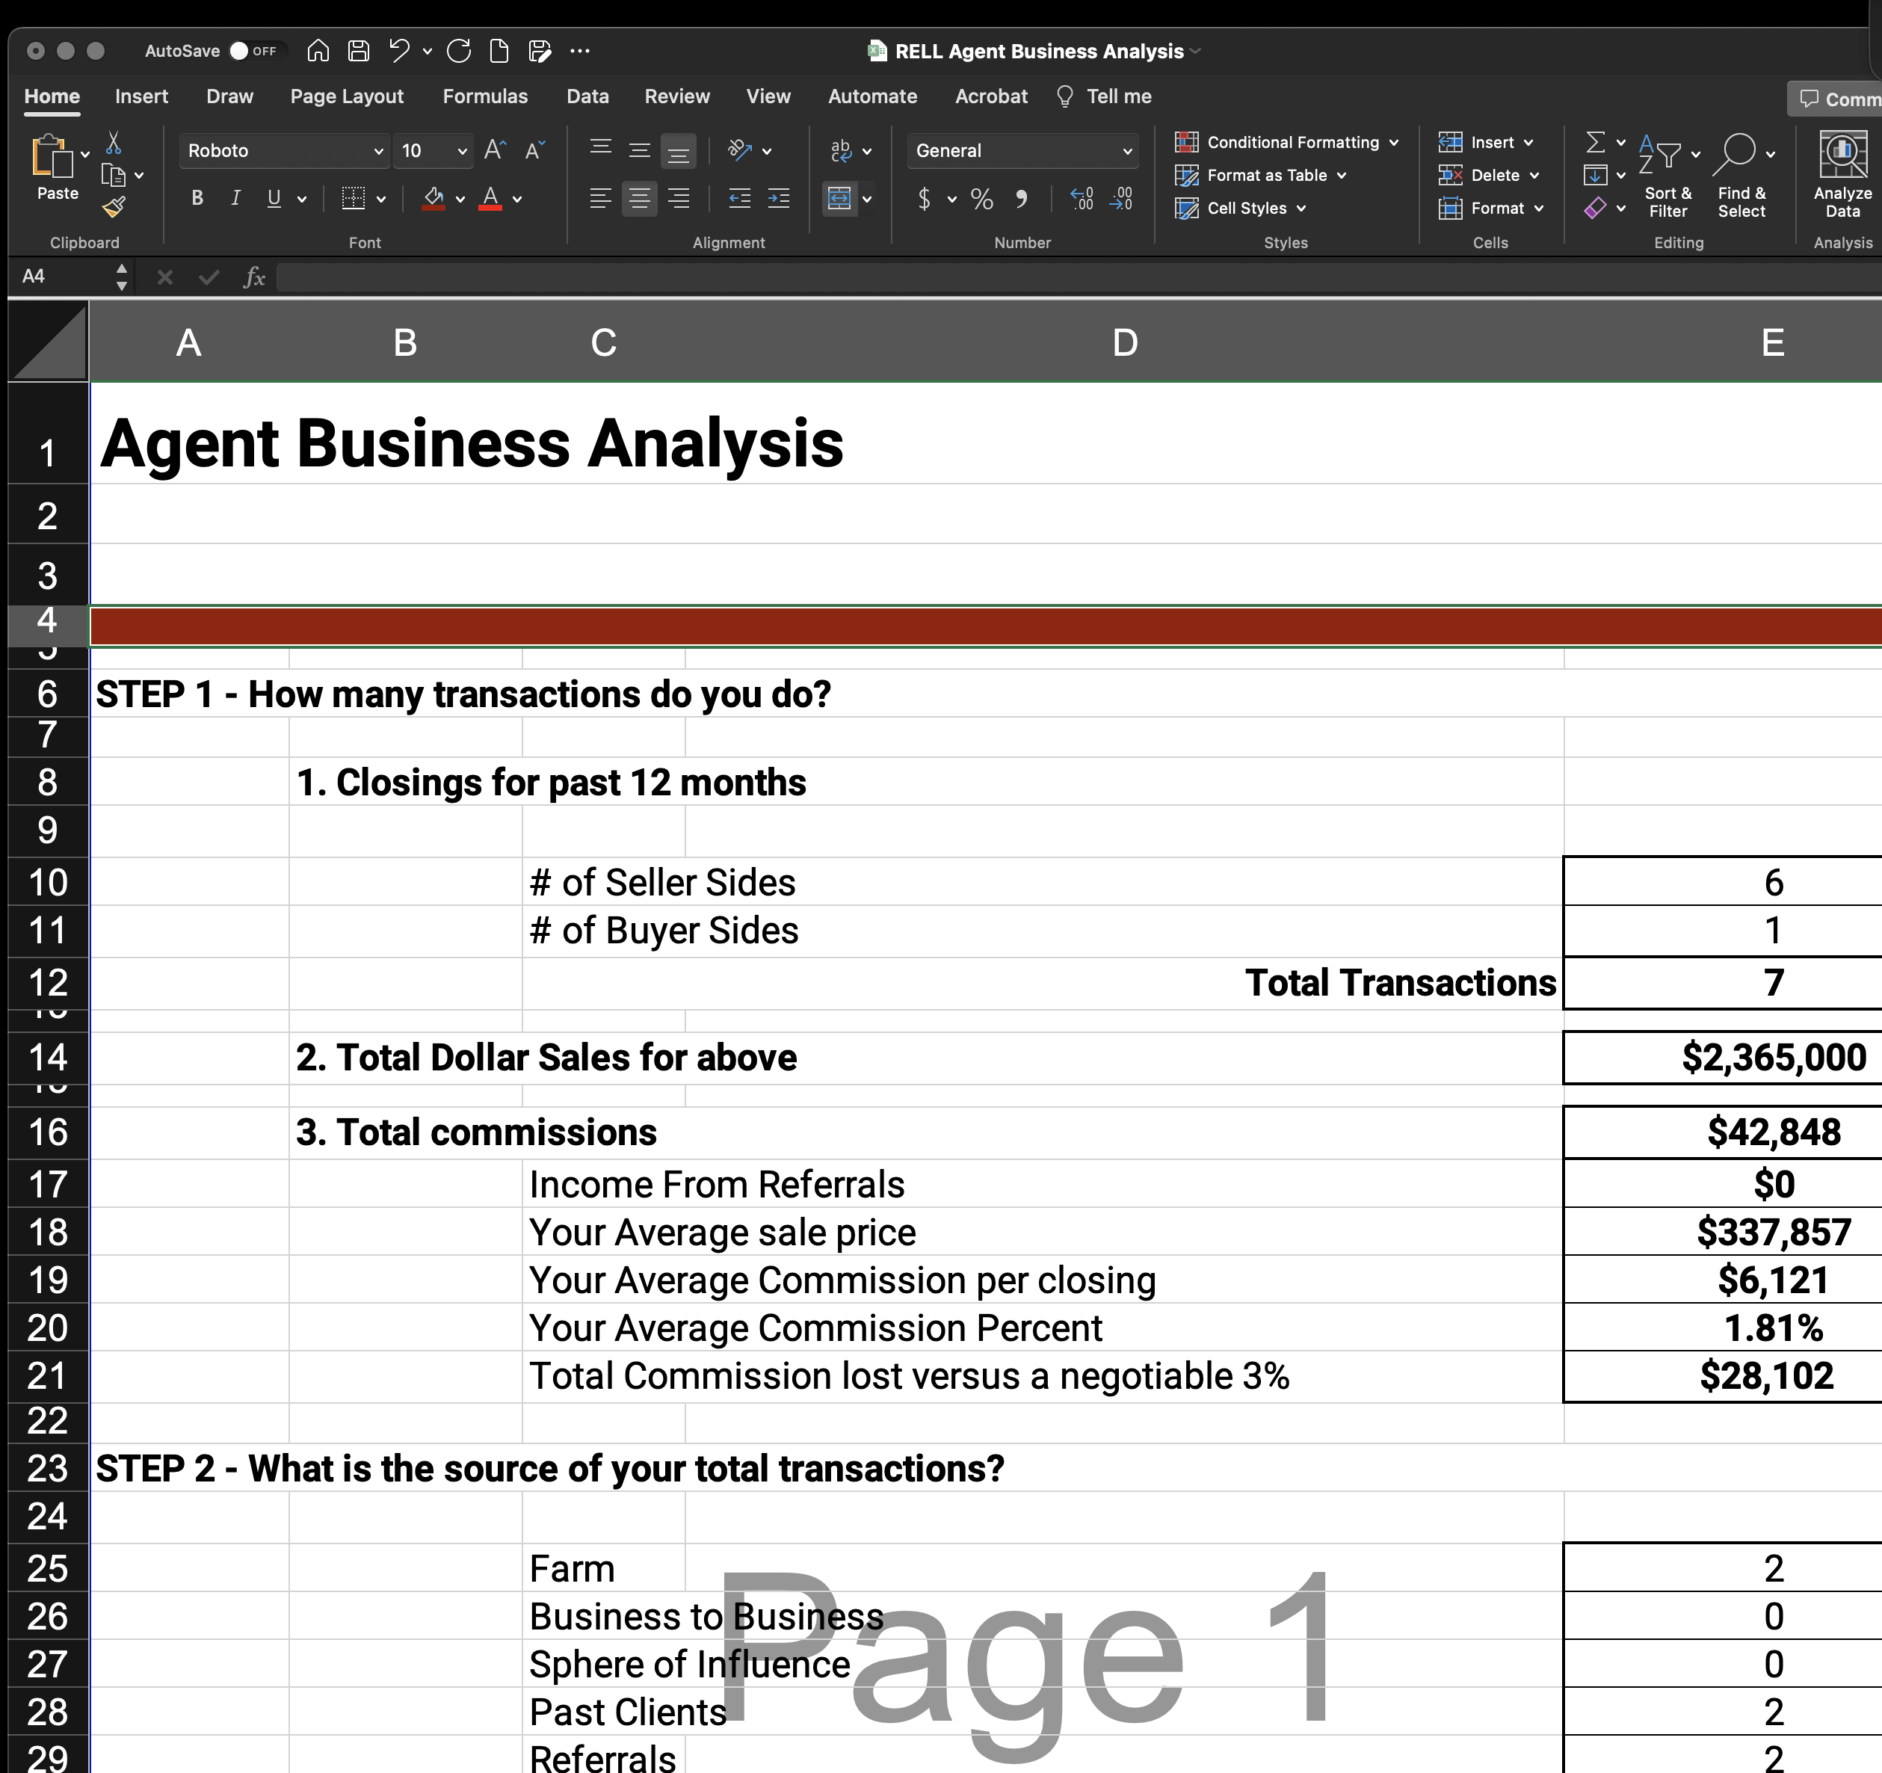Select the Total Transactions value cell 7

(1722, 983)
